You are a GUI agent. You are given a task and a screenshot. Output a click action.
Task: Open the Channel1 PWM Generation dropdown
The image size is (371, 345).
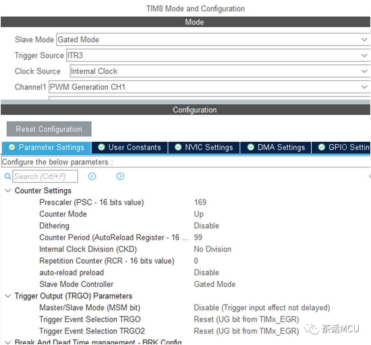(x=210, y=87)
